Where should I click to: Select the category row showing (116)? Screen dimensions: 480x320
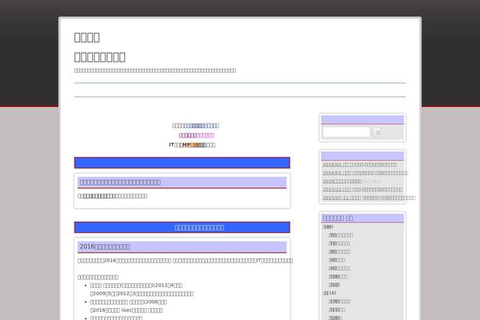point(330,293)
